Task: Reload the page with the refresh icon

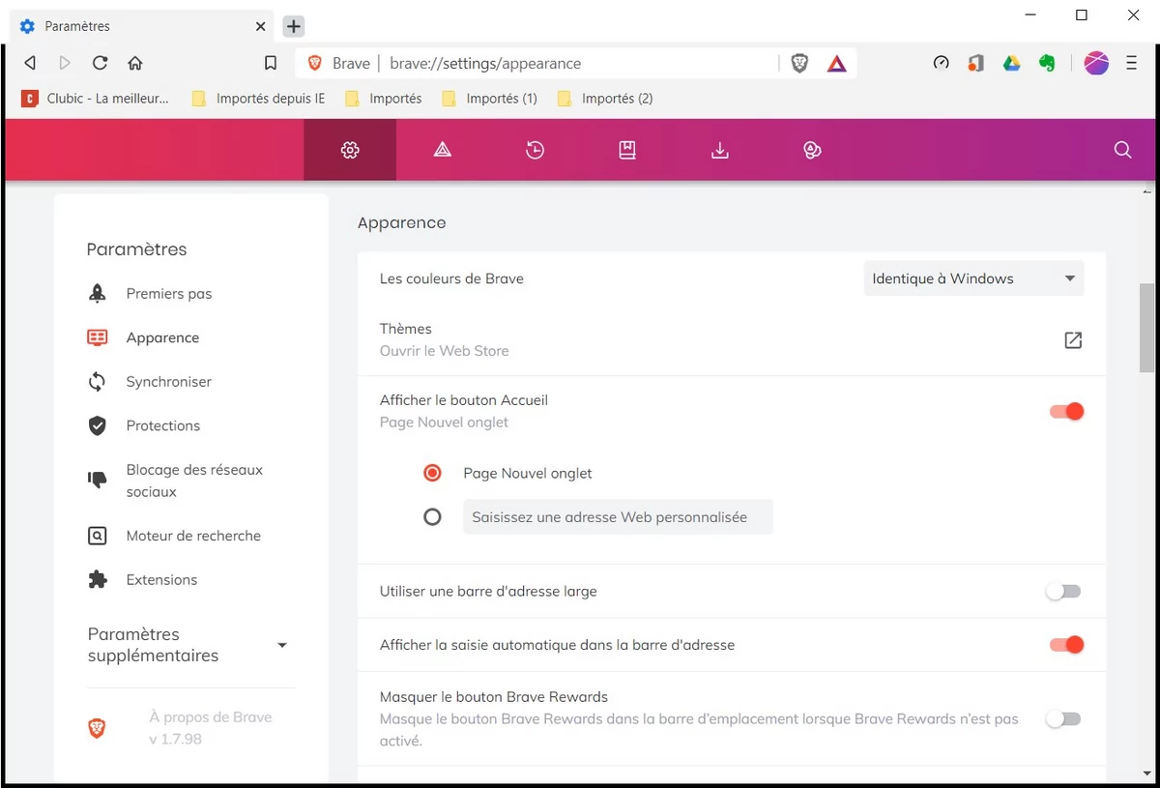Action: coord(100,63)
